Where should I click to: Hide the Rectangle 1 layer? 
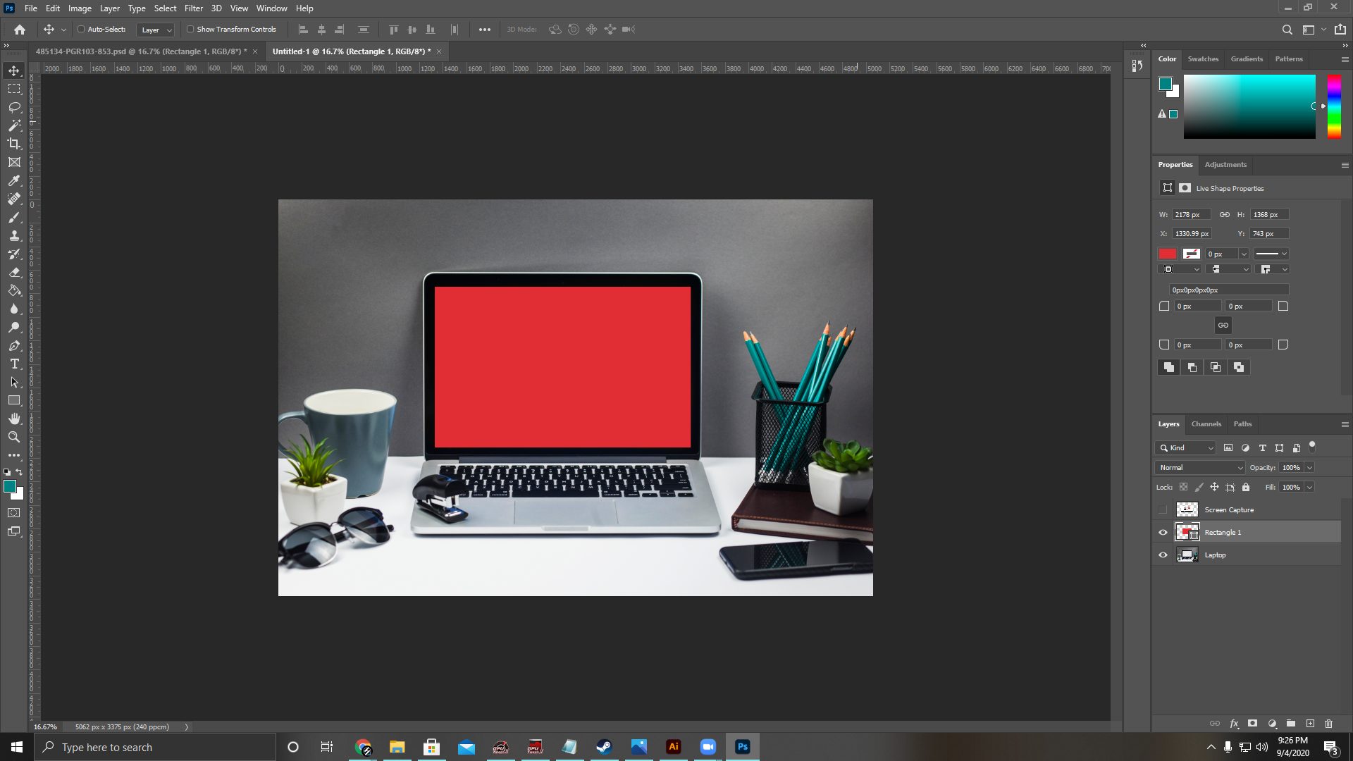1163,533
